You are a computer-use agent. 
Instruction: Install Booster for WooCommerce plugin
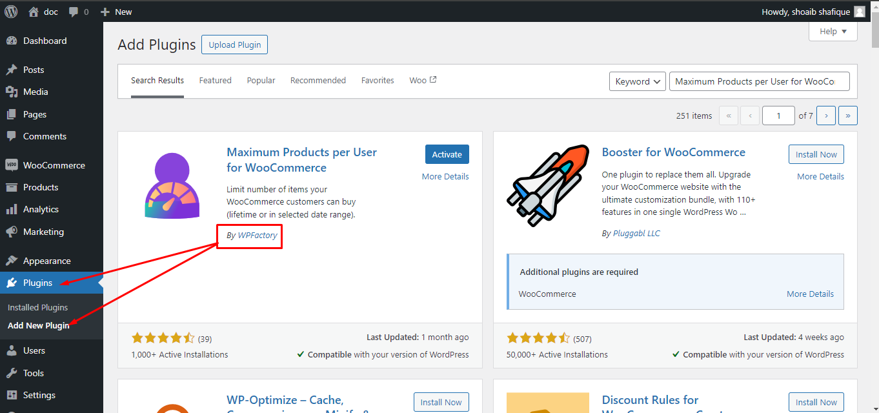coord(816,154)
